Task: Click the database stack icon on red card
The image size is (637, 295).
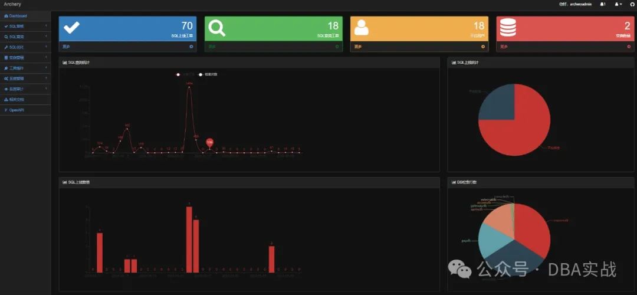Action: [508, 28]
